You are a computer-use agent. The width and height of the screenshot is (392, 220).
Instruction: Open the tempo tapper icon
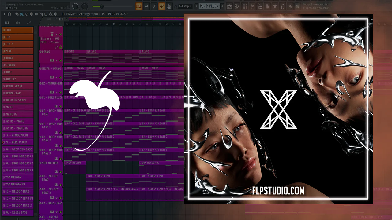pyautogui.click(x=282, y=6)
